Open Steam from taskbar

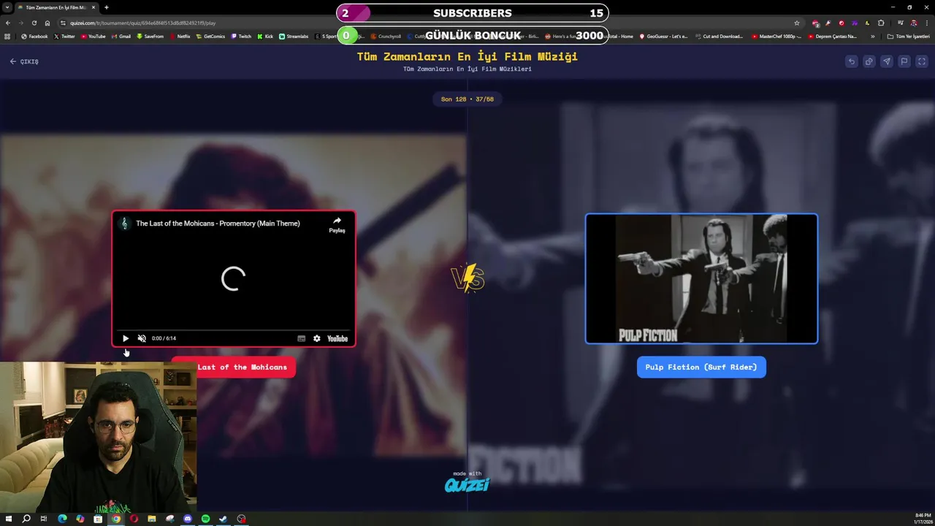tap(224, 519)
